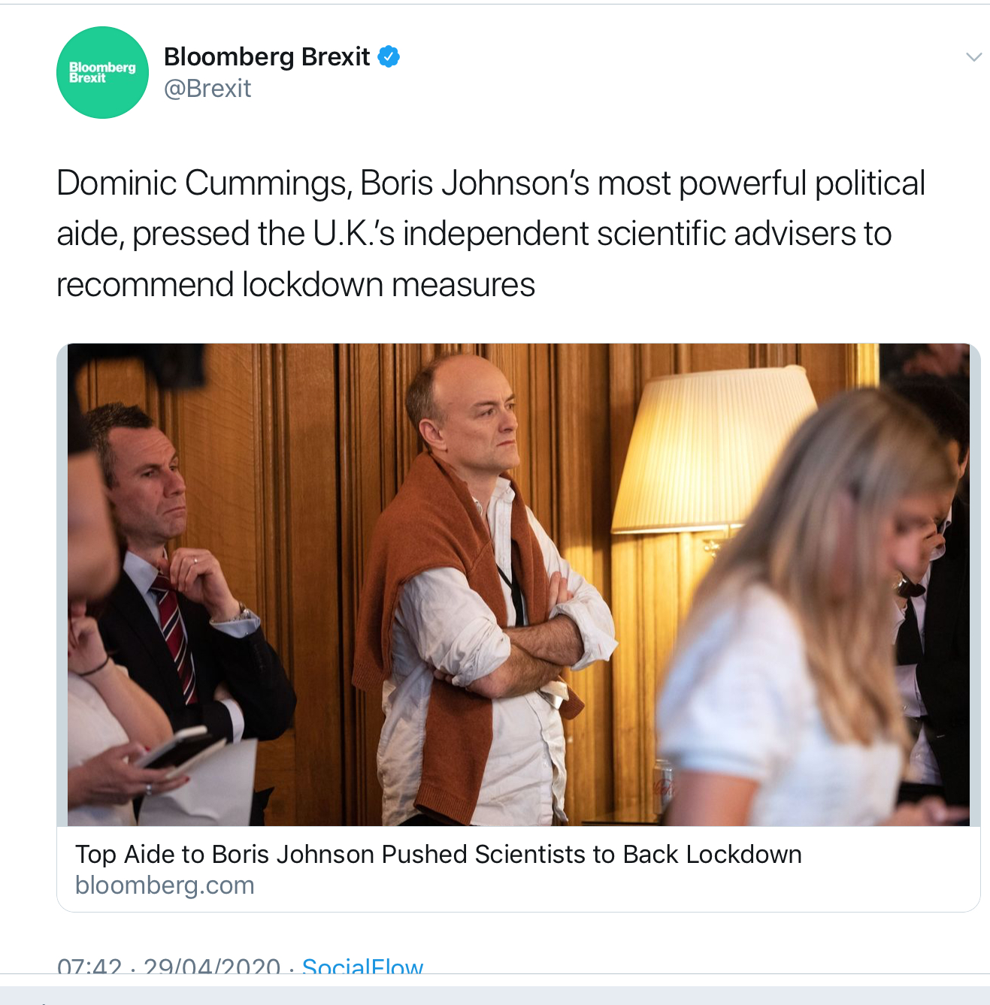The width and height of the screenshot is (990, 1005).
Task: Expand the tweet options chevron
Action: (x=973, y=57)
